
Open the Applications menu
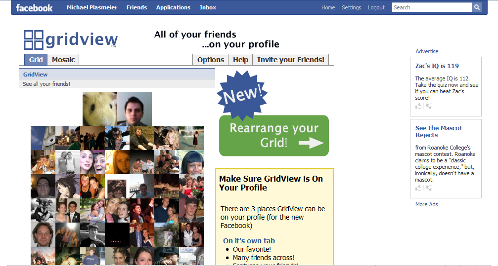click(x=173, y=7)
